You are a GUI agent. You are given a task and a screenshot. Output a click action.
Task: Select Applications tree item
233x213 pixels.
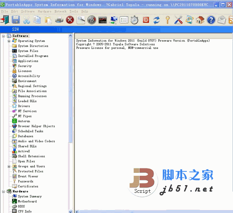(28, 61)
